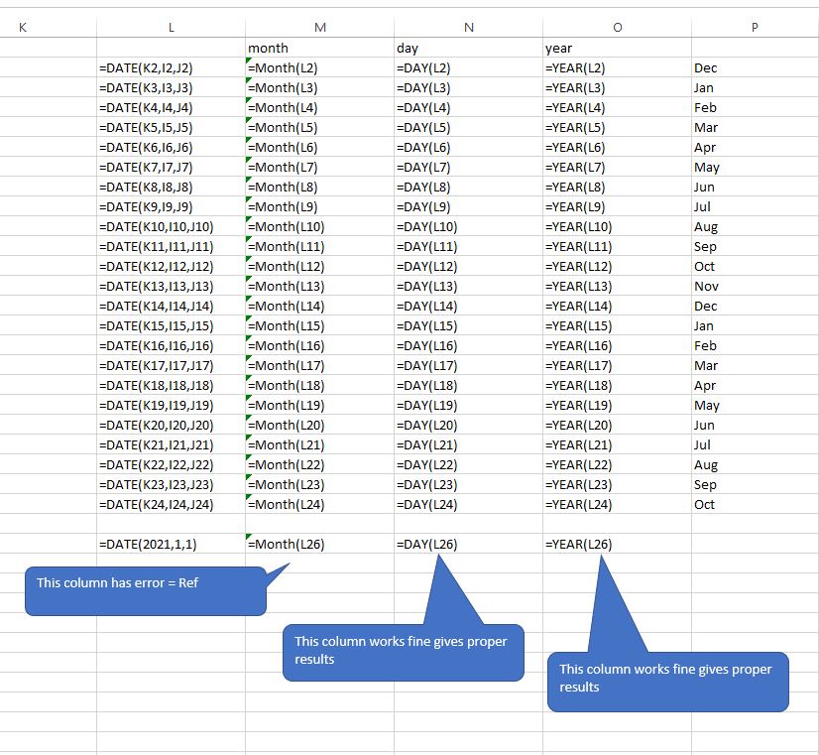Select cell with =YEAR(L2)

(x=618, y=67)
